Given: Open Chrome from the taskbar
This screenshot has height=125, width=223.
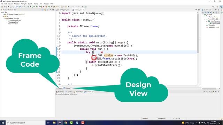Looking at the screenshot, I should (66, 123).
